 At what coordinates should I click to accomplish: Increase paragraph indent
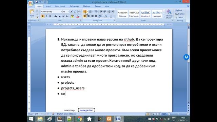click(105, 12)
